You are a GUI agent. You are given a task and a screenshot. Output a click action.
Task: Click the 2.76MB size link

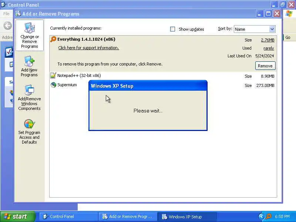tap(268, 40)
